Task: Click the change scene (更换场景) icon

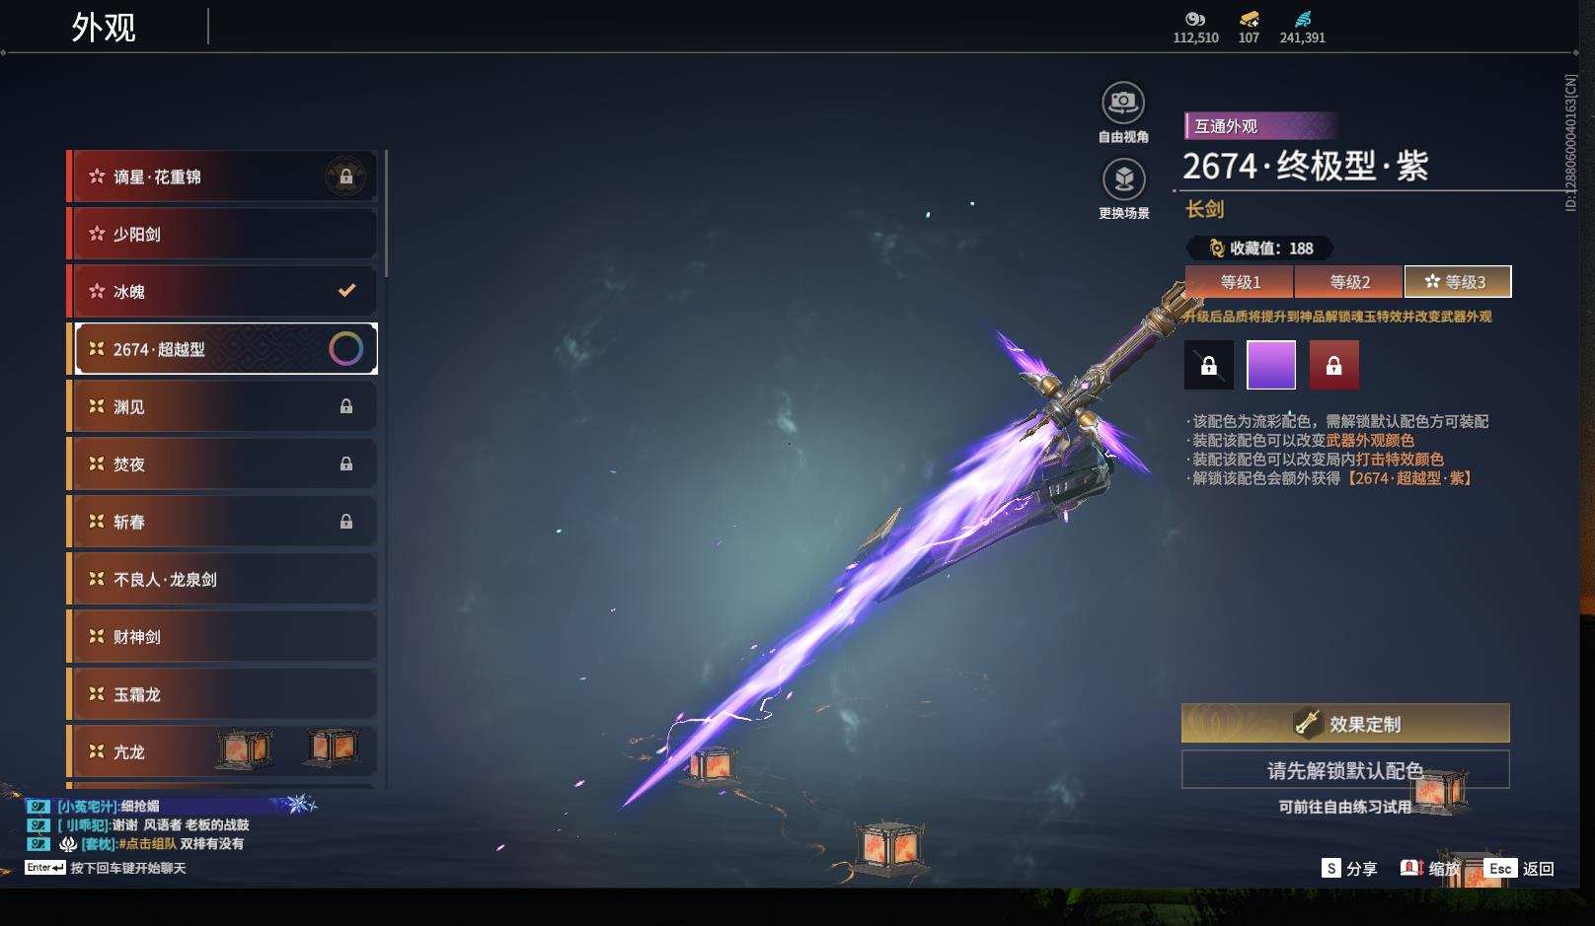Action: (1123, 179)
